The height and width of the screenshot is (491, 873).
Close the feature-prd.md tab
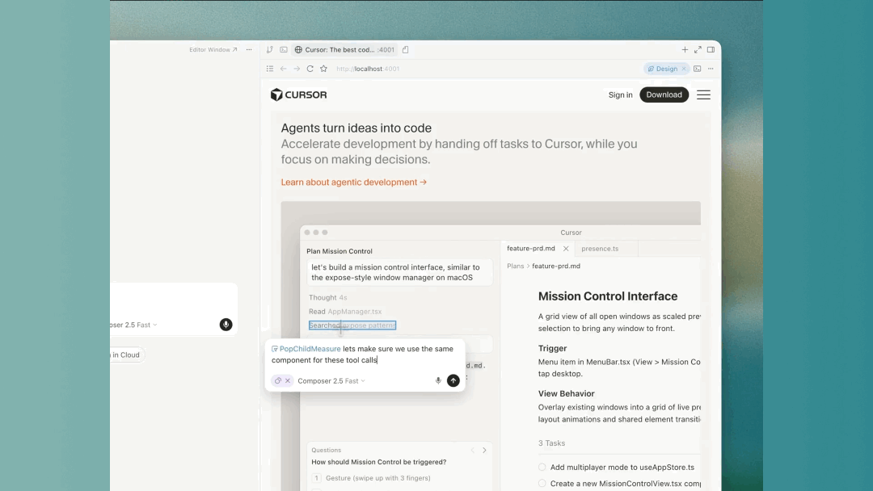[566, 249]
